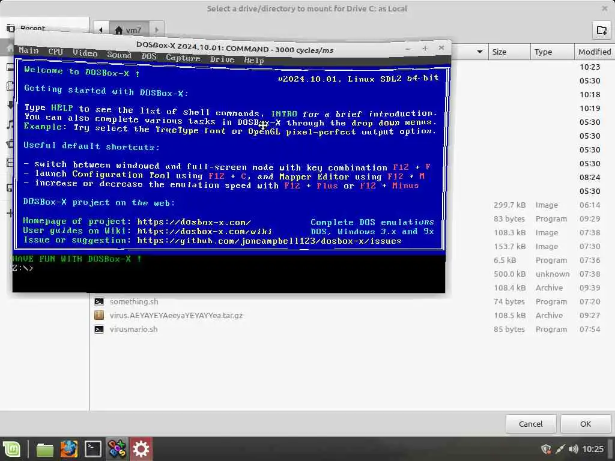Open the terminal from the taskbar
This screenshot has width=615, height=461.
coord(93,449)
